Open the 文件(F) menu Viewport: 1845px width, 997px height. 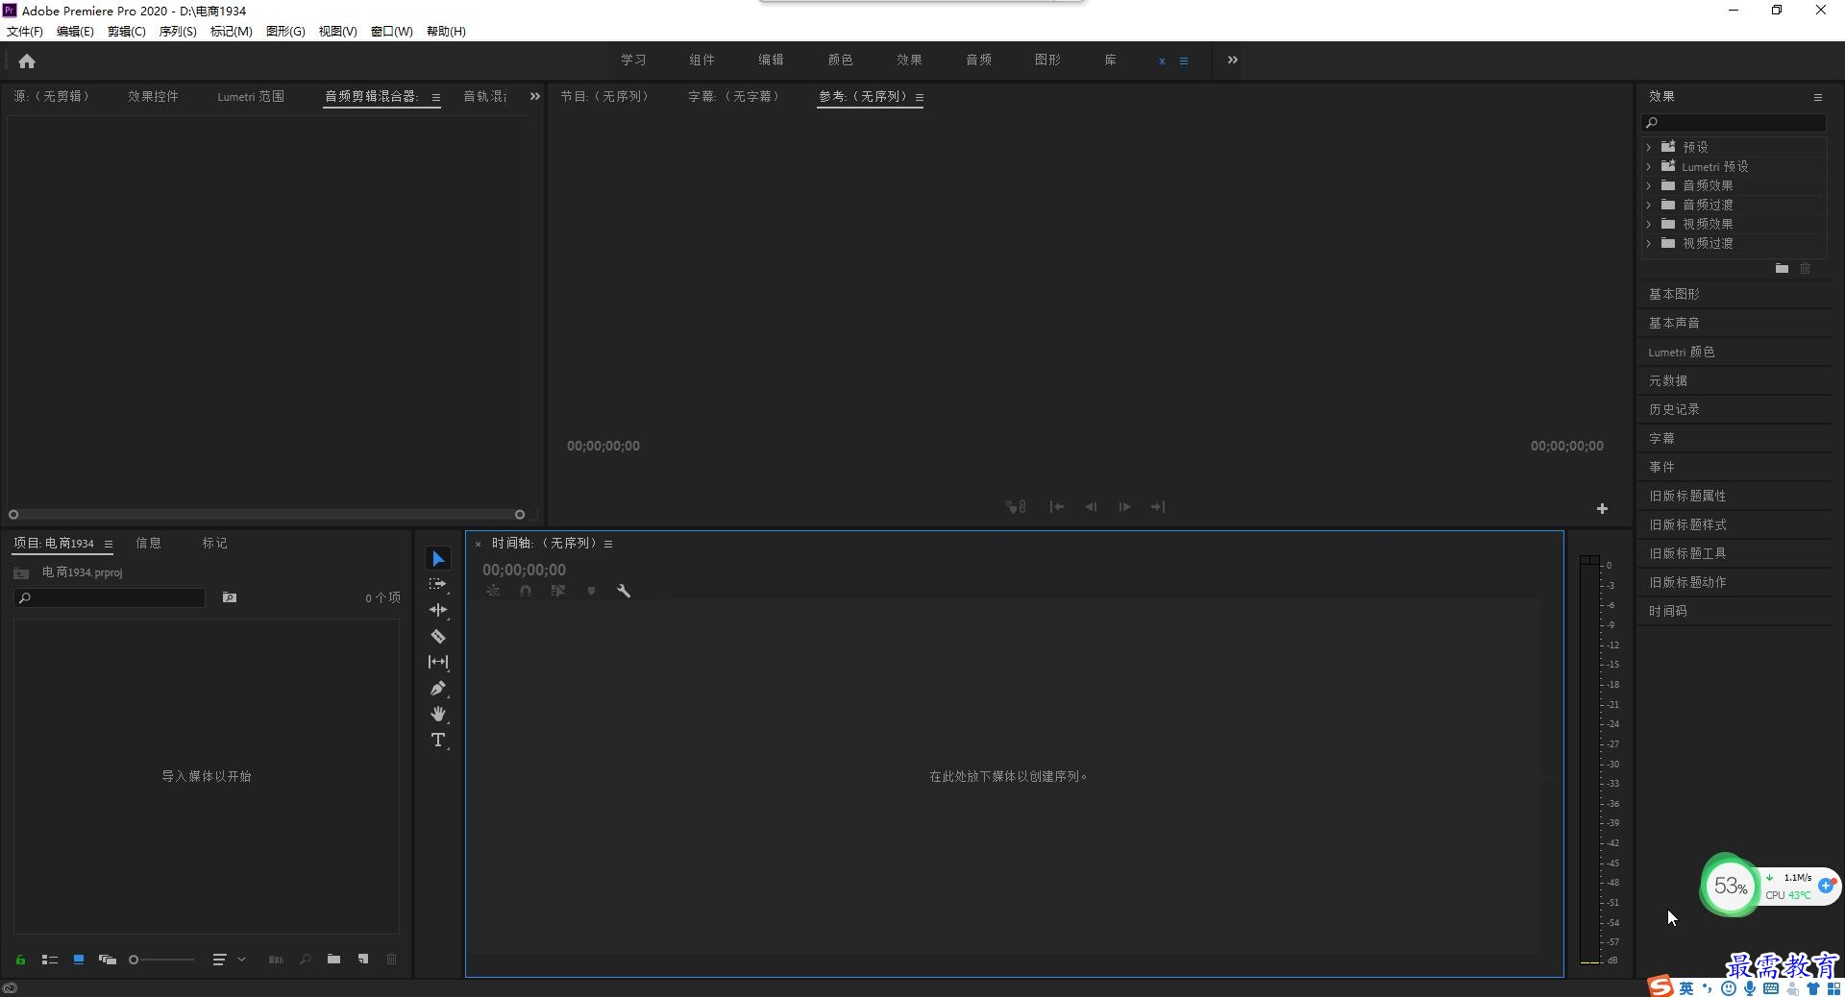pyautogui.click(x=25, y=31)
